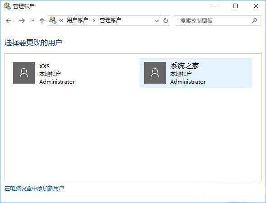
Task: Click the window title bar accounts icon
Action: (7, 6)
